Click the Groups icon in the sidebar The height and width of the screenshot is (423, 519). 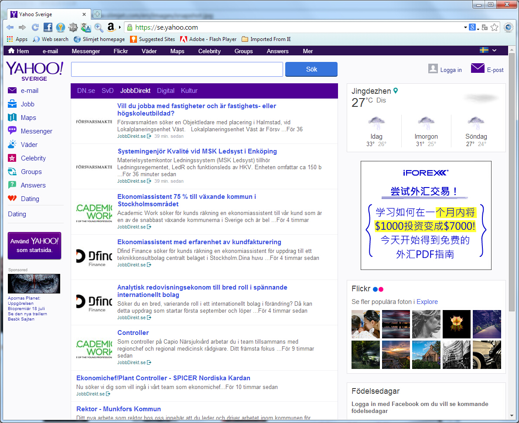tap(12, 171)
